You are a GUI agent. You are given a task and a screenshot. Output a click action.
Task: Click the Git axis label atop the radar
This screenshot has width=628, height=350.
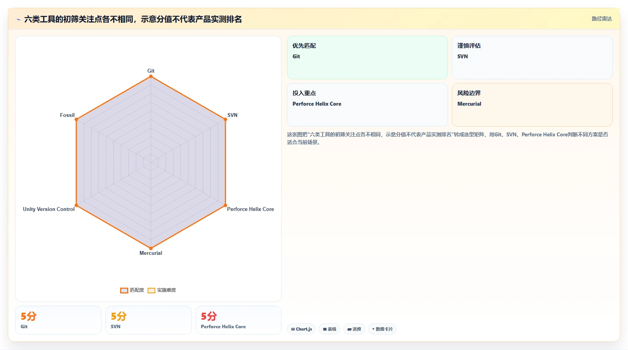pos(151,71)
